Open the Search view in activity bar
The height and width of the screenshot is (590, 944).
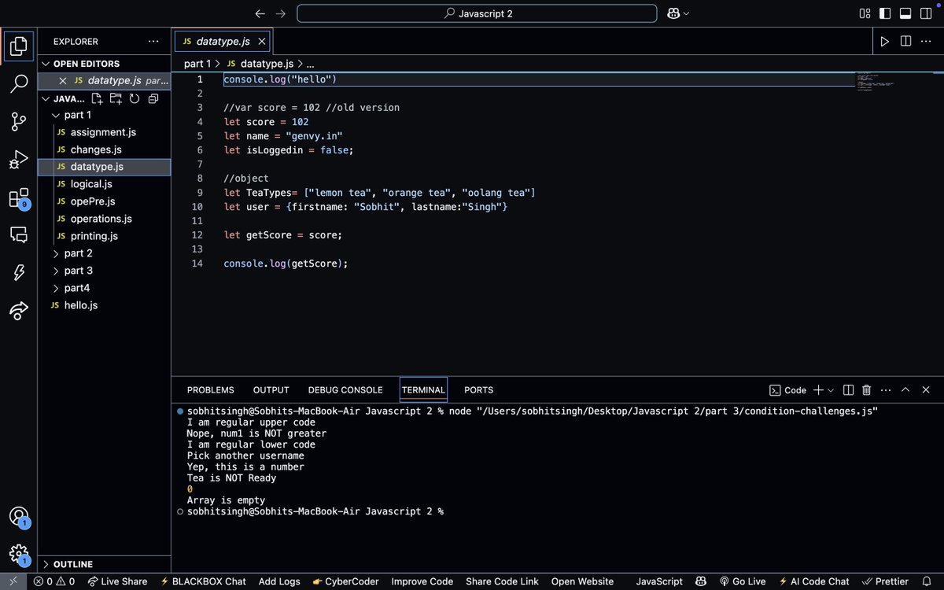pyautogui.click(x=19, y=83)
